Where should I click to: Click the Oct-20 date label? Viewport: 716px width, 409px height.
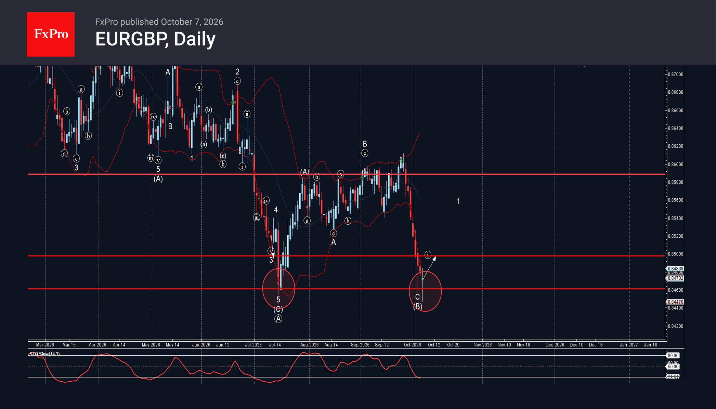453,345
